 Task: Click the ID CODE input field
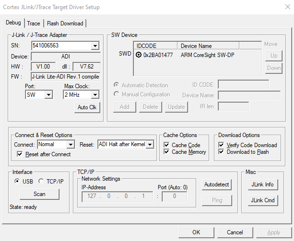(243, 84)
